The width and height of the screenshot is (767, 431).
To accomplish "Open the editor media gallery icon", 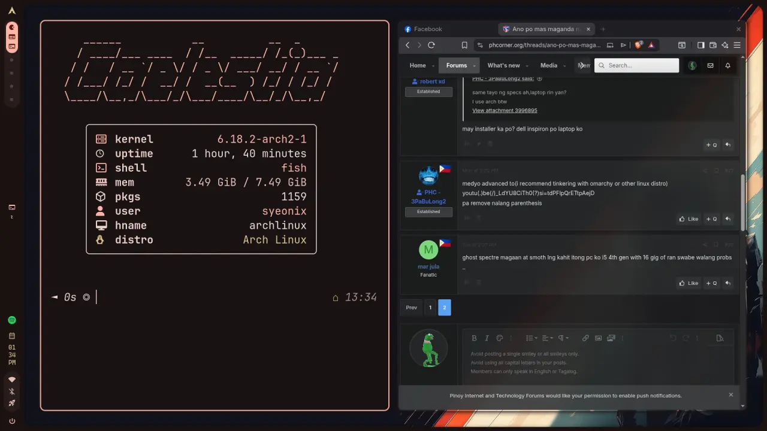I will (611, 338).
